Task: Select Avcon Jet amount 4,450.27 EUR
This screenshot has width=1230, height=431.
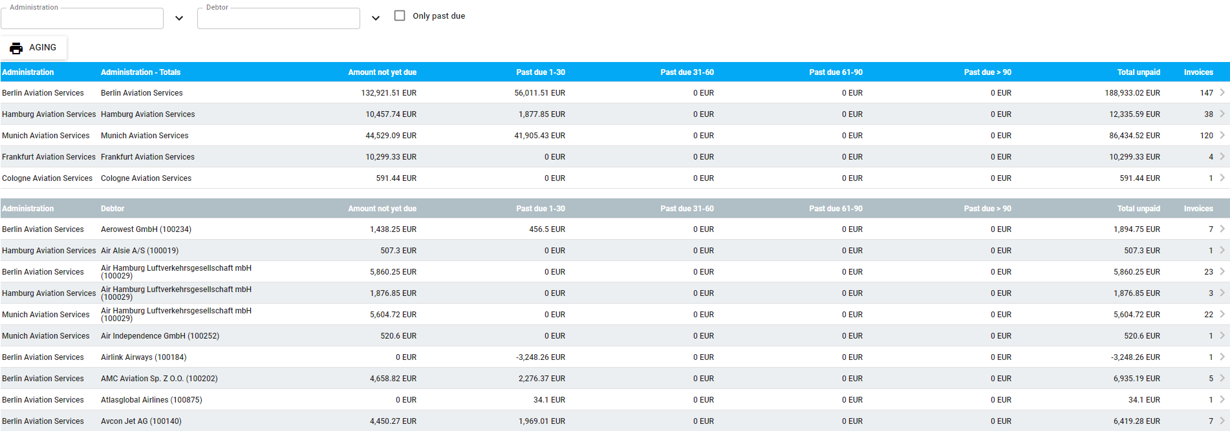Action: coord(393,421)
